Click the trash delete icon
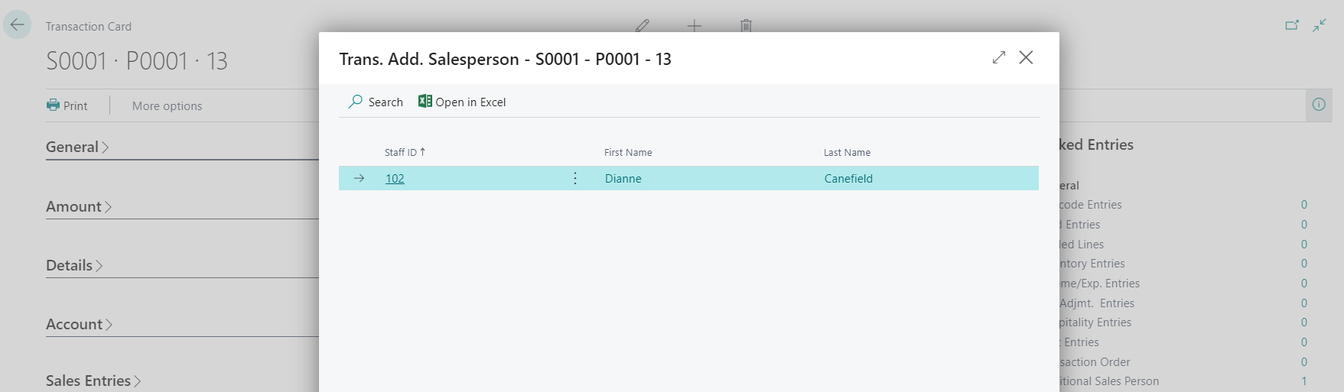Image resolution: width=1344 pixels, height=392 pixels. 746,25
